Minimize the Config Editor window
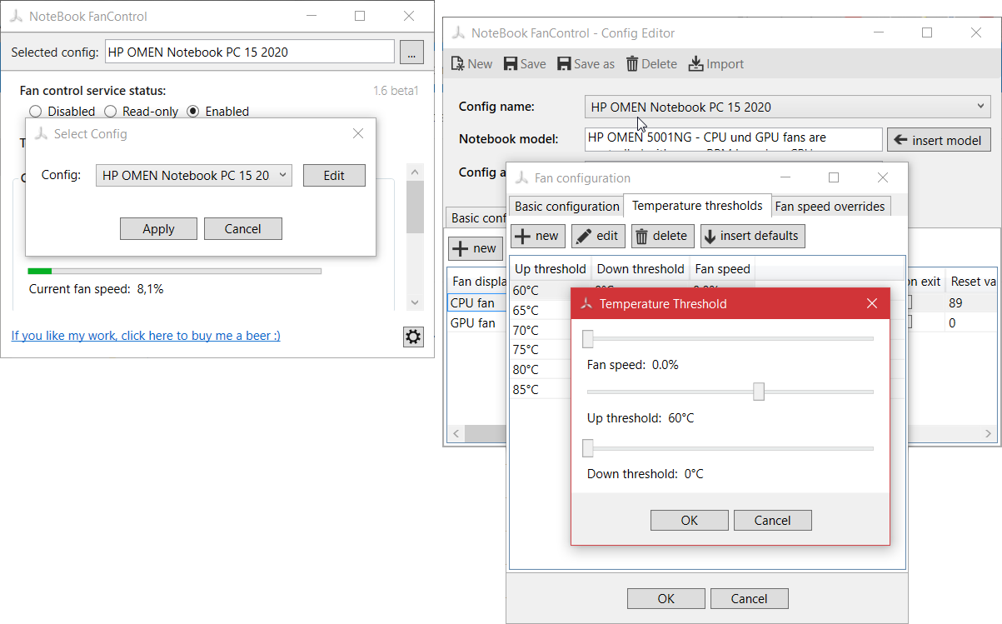 tap(878, 32)
